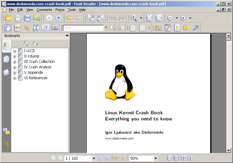The height and width of the screenshot is (163, 233).
Task: Expand the II Kdump bookmark
Action: coord(15,57)
